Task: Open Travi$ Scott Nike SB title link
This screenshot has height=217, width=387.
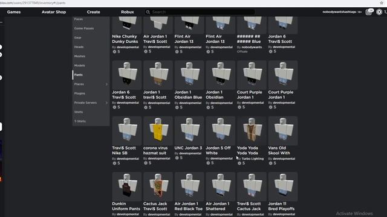Action: pos(124,150)
